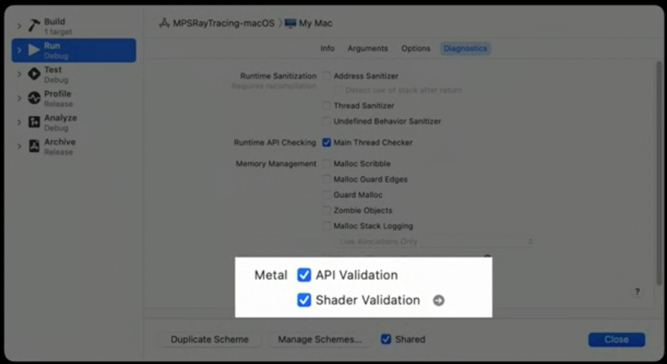Click the Shader Validation arrow icon
The image size is (667, 364).
[x=438, y=300]
